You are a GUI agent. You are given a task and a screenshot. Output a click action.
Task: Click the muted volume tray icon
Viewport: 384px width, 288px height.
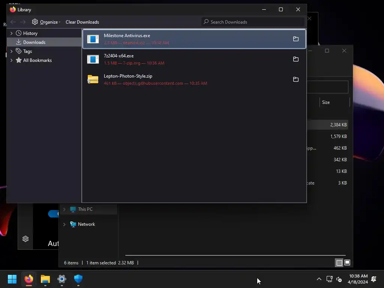339,279
